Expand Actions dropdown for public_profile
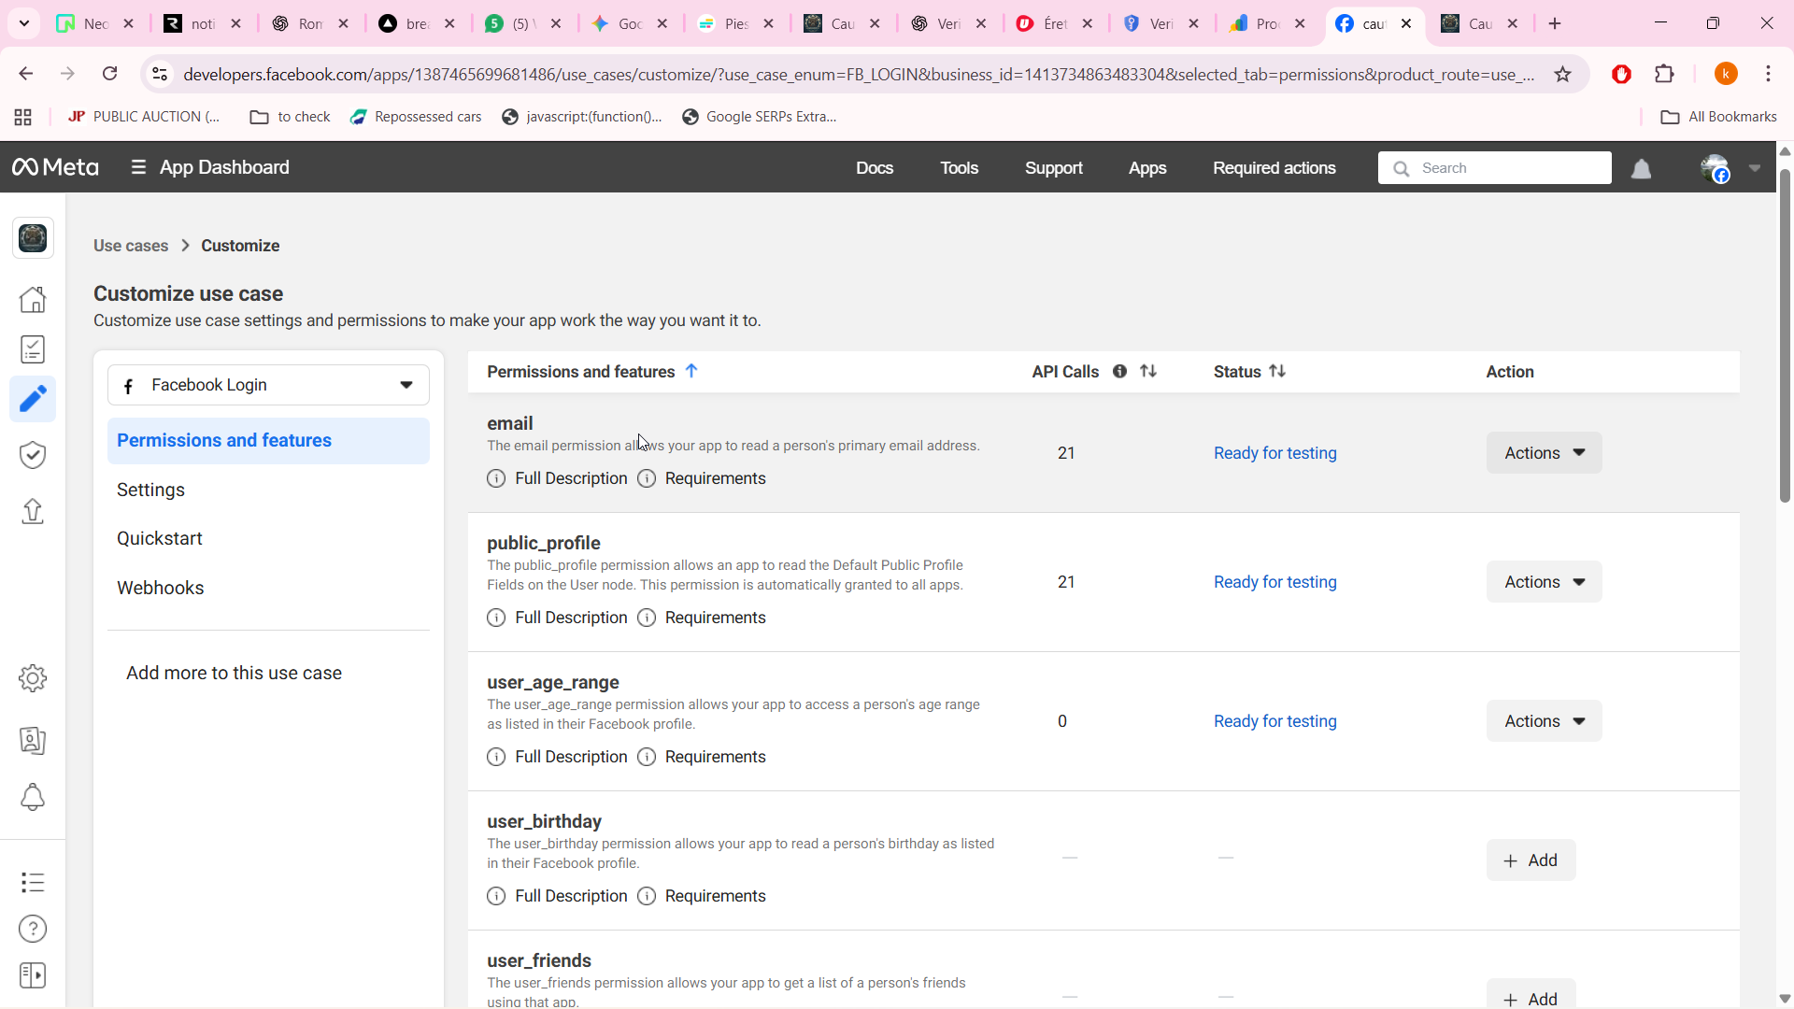 pyautogui.click(x=1544, y=582)
